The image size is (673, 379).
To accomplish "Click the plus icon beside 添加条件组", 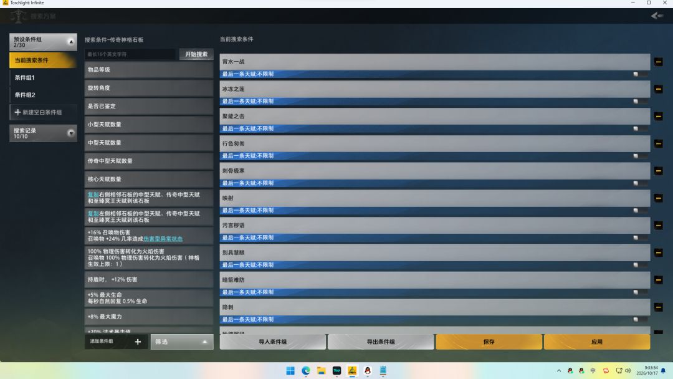I will [x=138, y=342].
